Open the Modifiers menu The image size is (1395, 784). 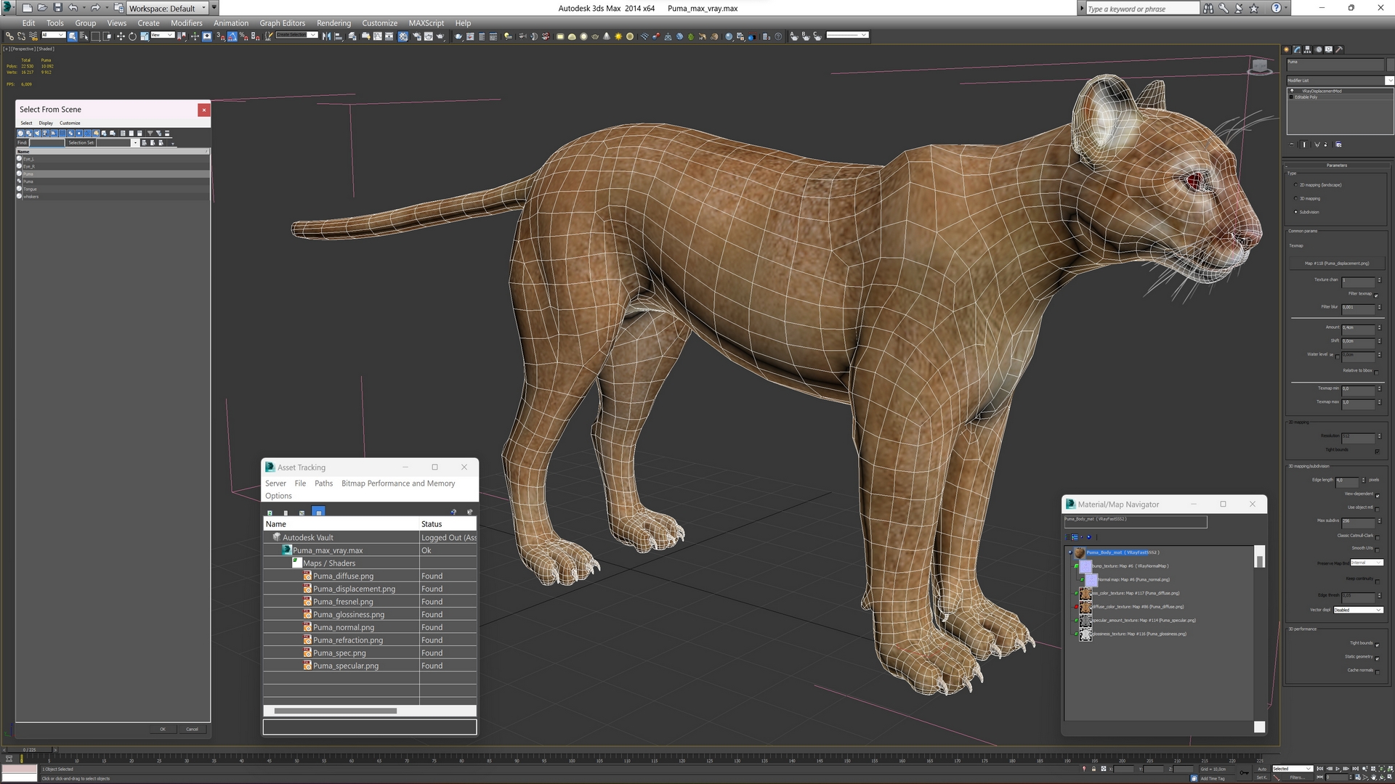[x=186, y=23]
